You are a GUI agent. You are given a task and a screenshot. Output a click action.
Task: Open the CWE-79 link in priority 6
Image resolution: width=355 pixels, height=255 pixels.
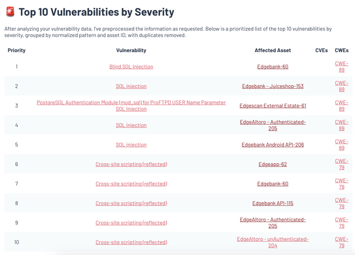tap(341, 164)
